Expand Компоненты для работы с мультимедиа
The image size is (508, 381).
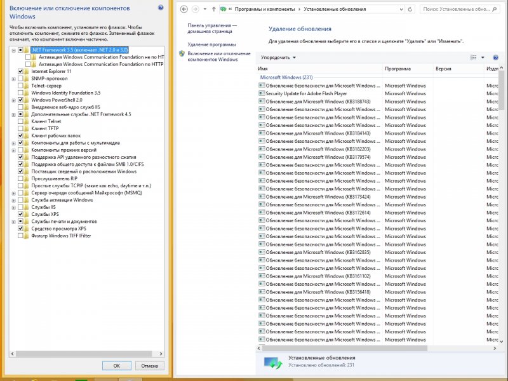[13, 143]
